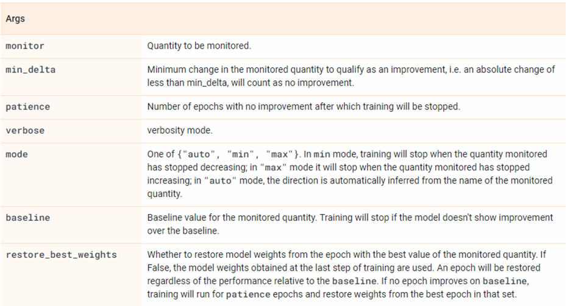Click the 'Quantity to be monitored' description
Image resolution: width=573 pixels, height=306 pixels.
(x=199, y=46)
